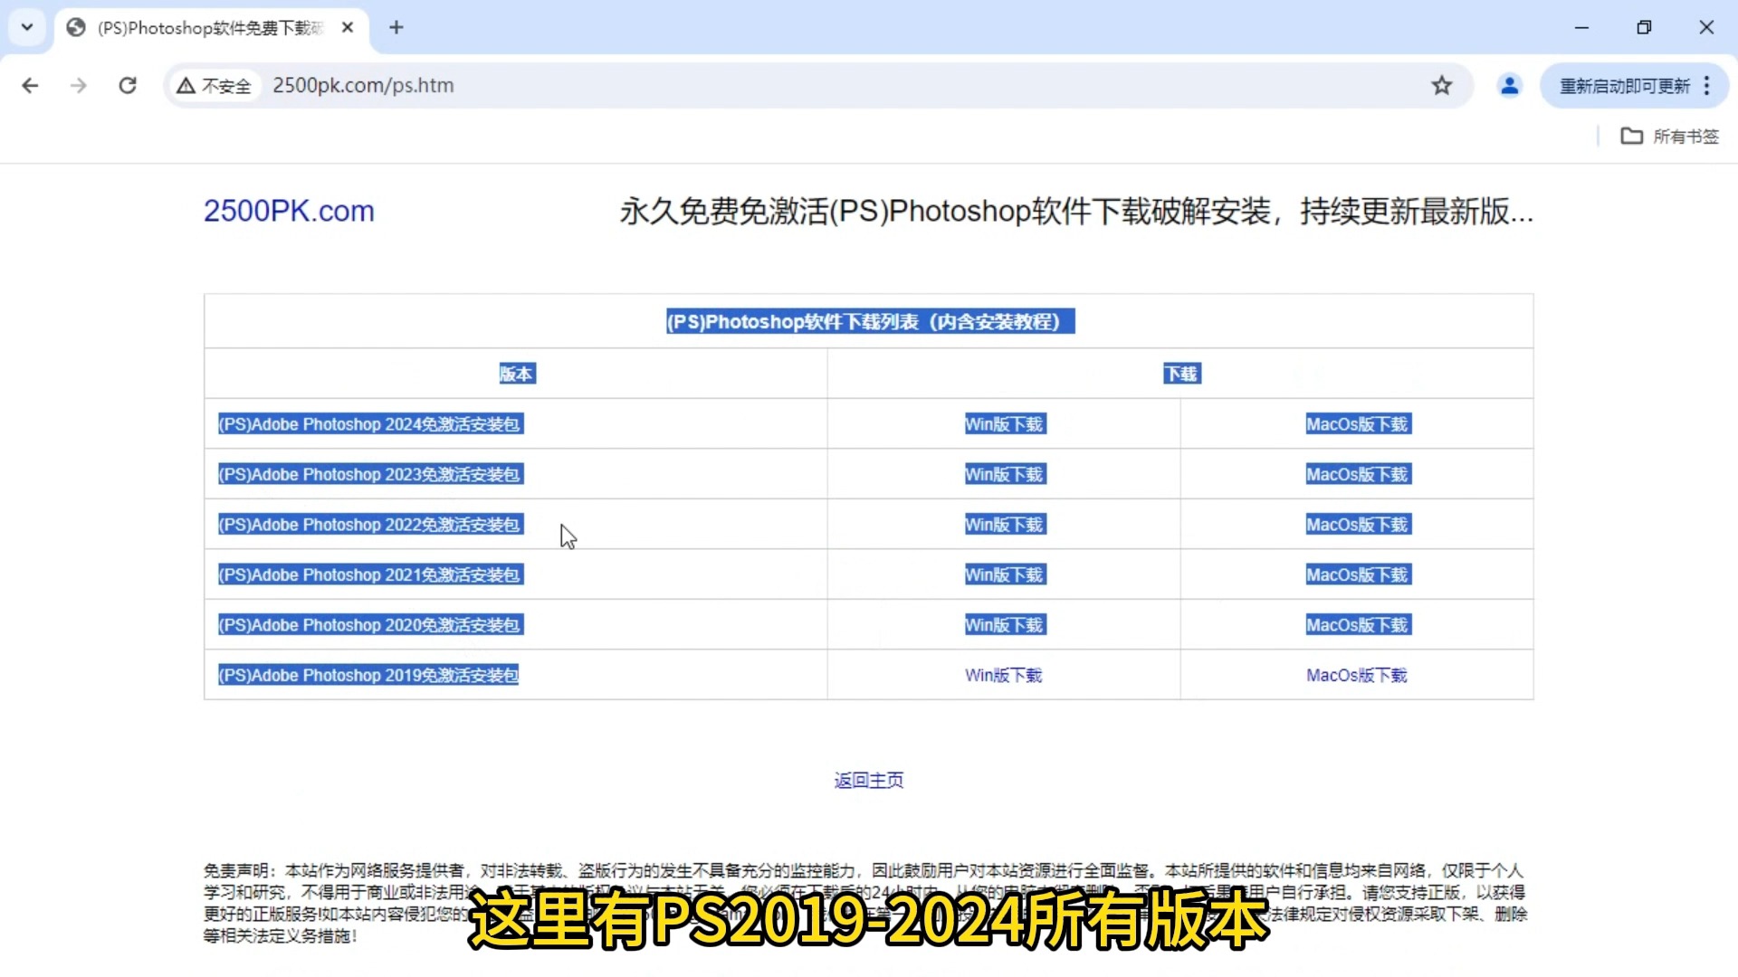This screenshot has height=977, width=1738.
Task: Click the 版本 column header
Action: 517,374
